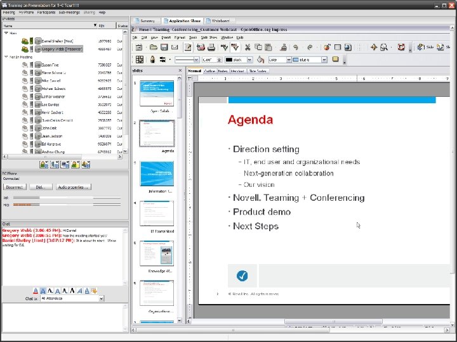This screenshot has width=457, height=342.
Task: Open the black line color dropdown
Action: (x=249, y=60)
